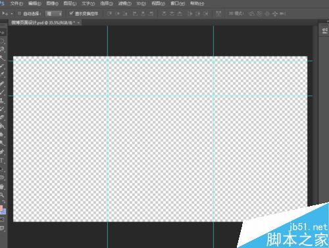Select the Magic Wand tool
The image size is (329, 248).
pyautogui.click(x=2, y=58)
